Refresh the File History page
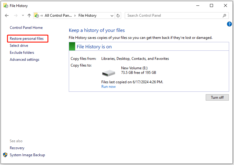234x165 pixels. click(x=118, y=15)
